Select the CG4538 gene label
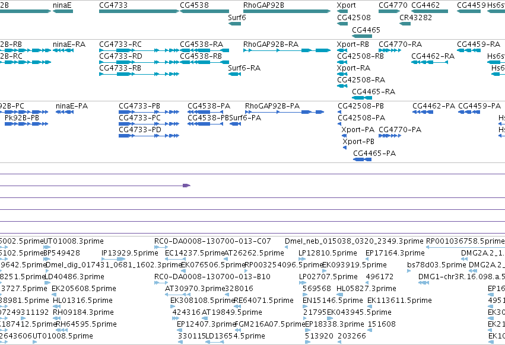The image size is (505, 345). (194, 5)
